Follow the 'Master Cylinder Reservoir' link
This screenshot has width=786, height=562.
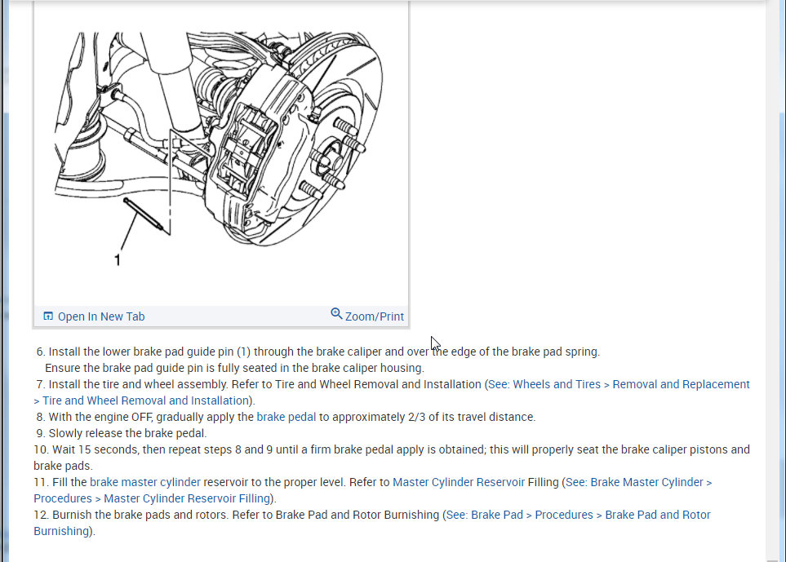pos(458,482)
